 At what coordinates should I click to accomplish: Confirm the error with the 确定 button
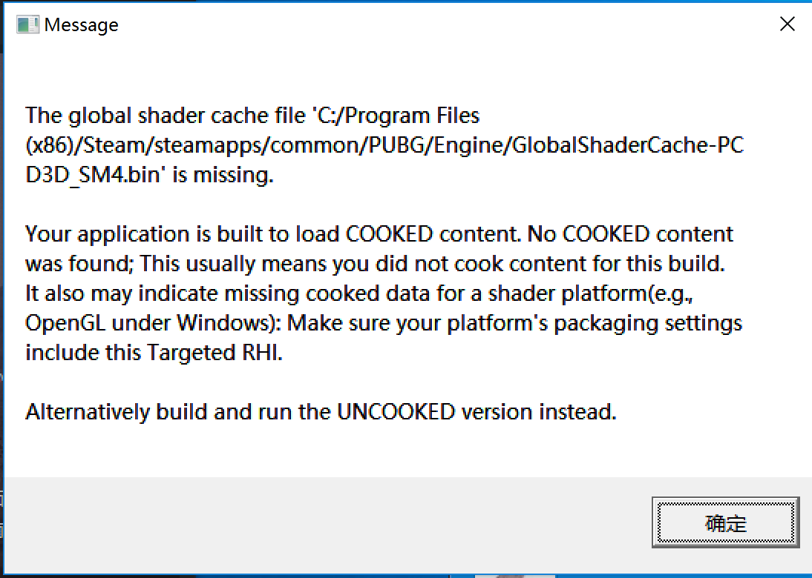[x=725, y=522]
